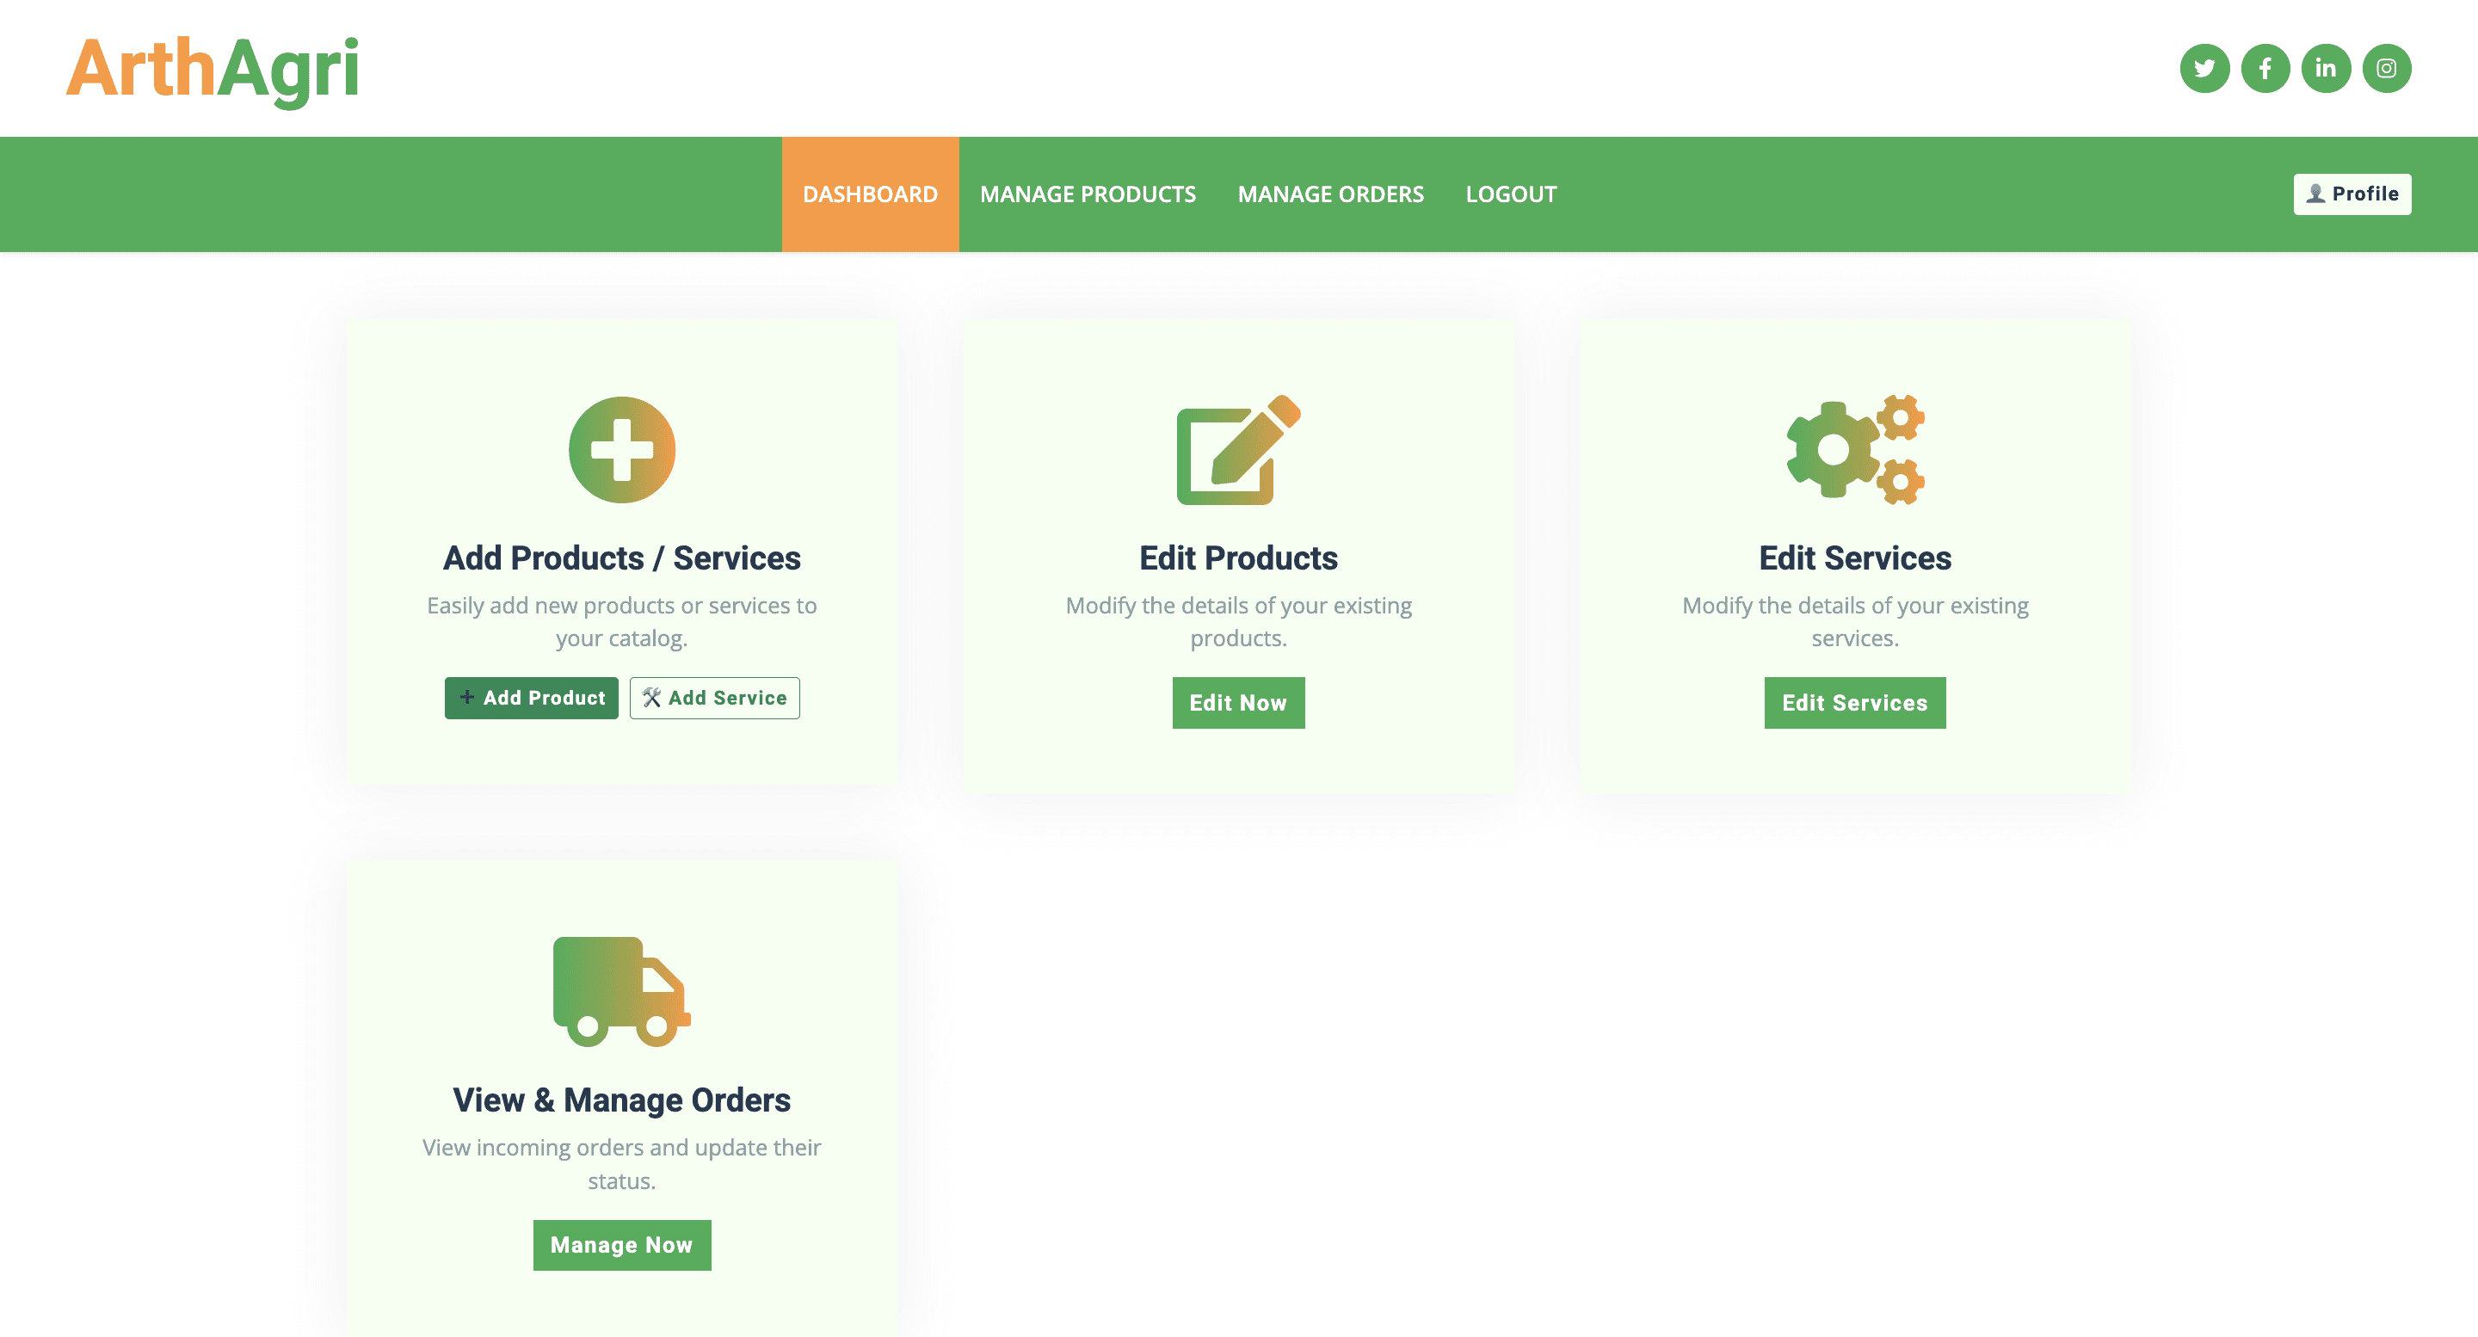This screenshot has height=1337, width=2478.
Task: Click the delivery truck orders icon
Action: tap(621, 991)
